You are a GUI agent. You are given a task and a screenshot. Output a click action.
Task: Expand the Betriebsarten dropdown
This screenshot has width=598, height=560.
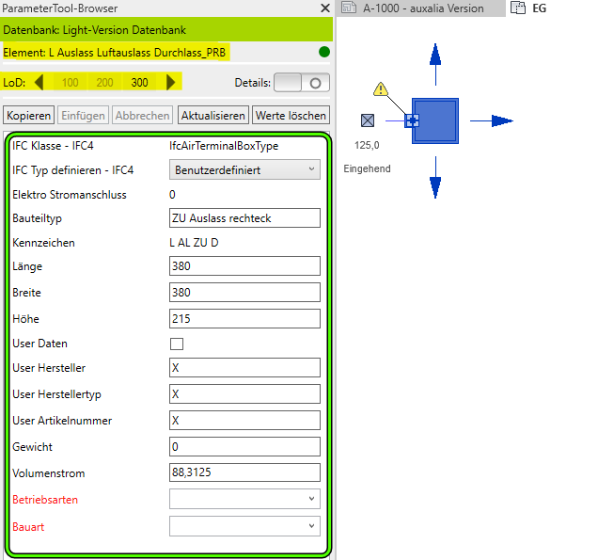tap(244, 499)
